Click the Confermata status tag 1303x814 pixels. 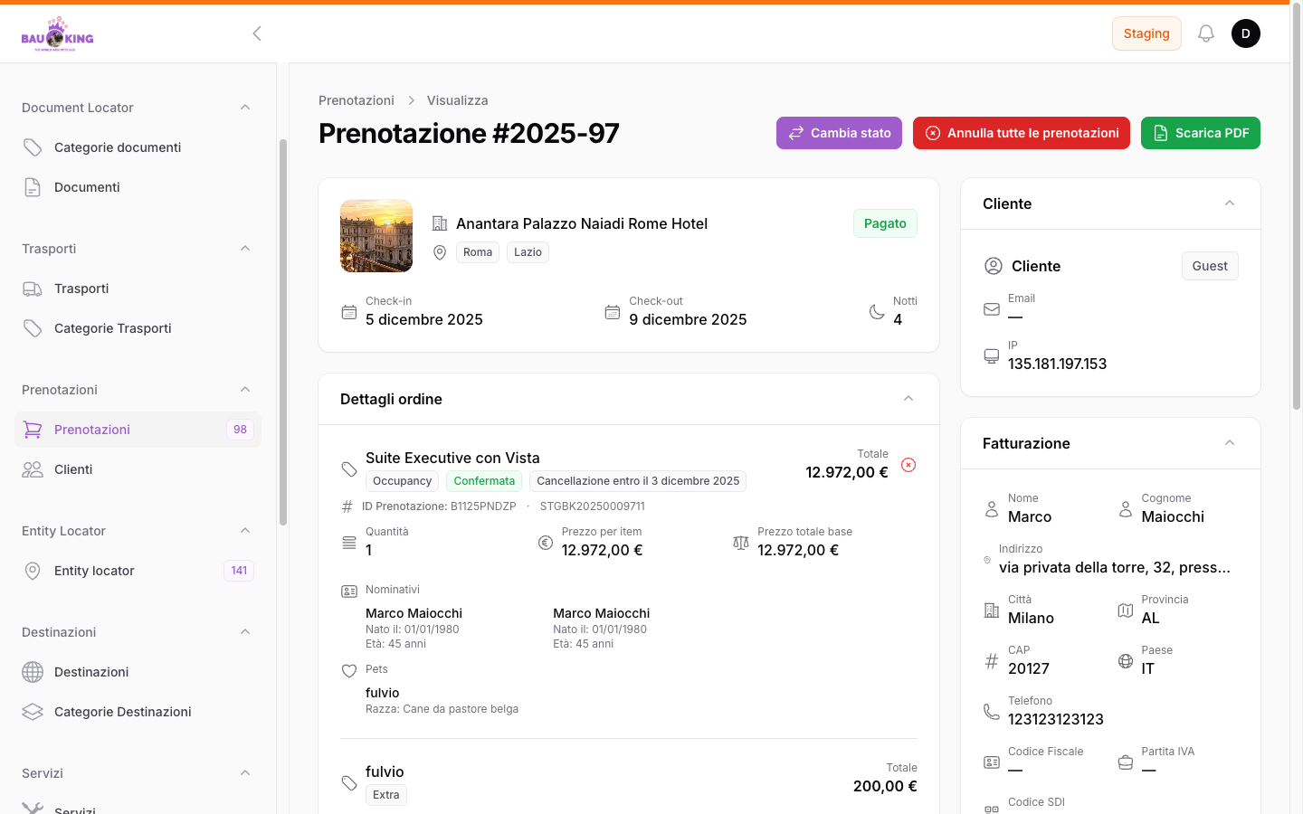point(484,481)
